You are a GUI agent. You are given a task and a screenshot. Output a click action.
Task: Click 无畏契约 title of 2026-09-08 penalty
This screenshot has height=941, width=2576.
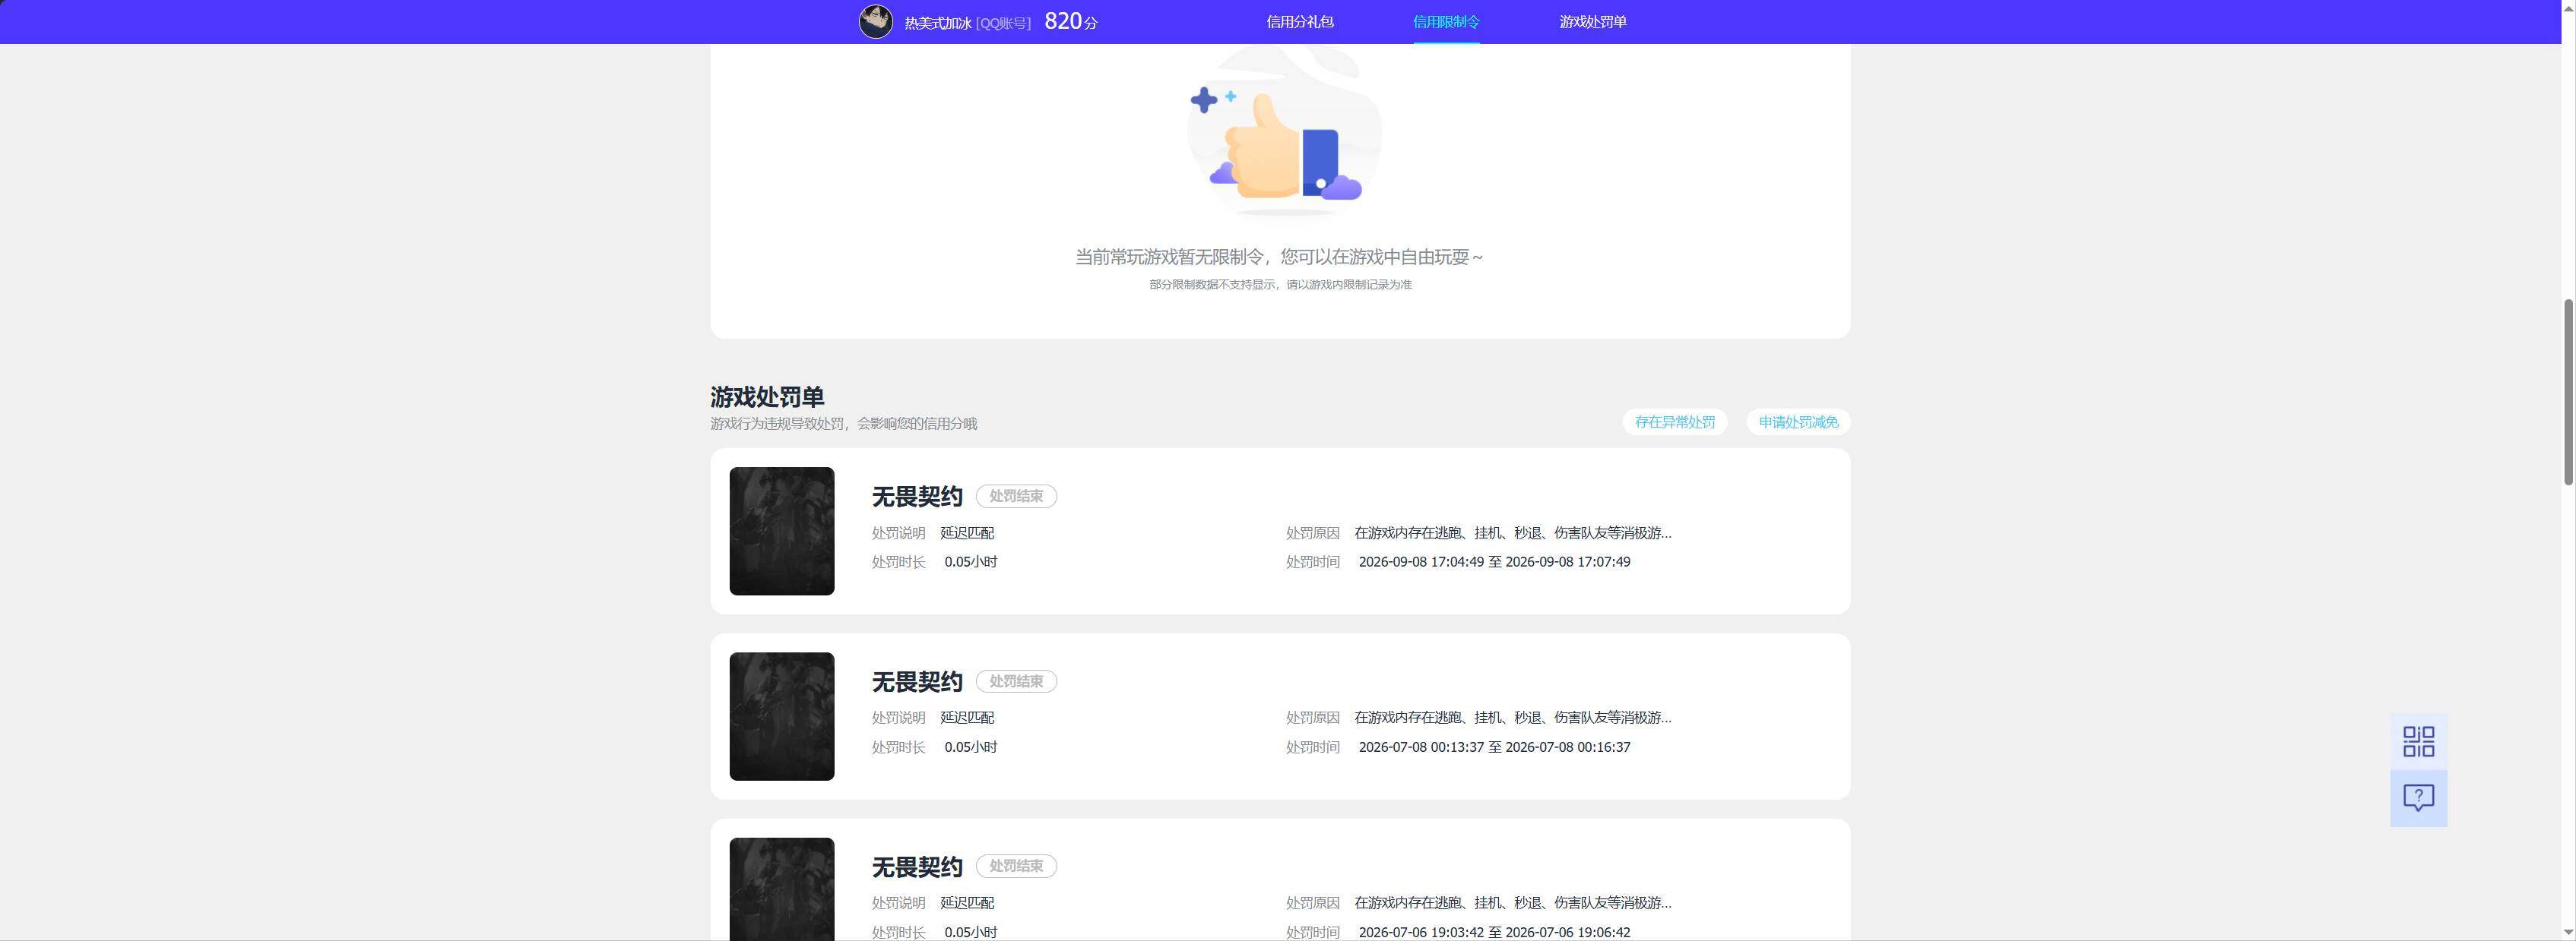click(x=916, y=497)
